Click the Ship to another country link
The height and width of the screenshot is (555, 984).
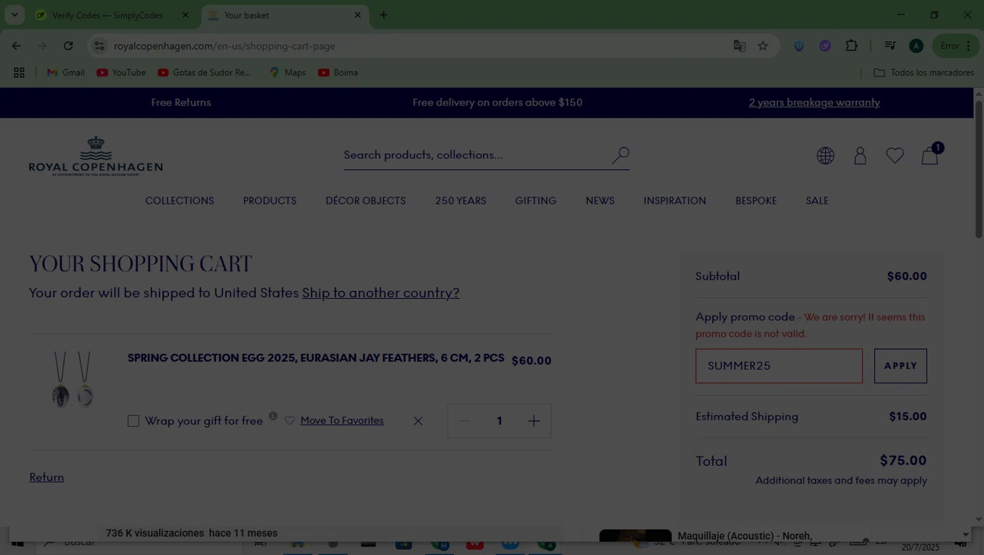tap(380, 293)
